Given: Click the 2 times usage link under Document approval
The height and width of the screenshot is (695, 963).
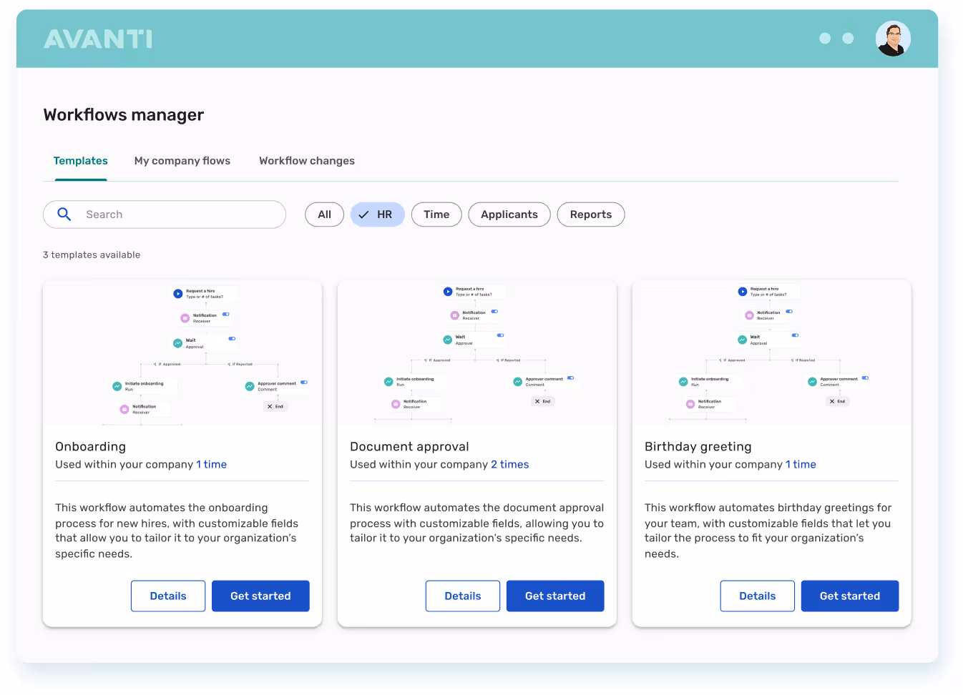Looking at the screenshot, I should click(510, 464).
